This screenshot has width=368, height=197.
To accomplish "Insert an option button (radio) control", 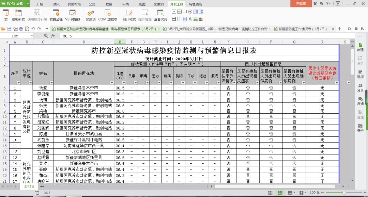I will (x=190, y=12).
